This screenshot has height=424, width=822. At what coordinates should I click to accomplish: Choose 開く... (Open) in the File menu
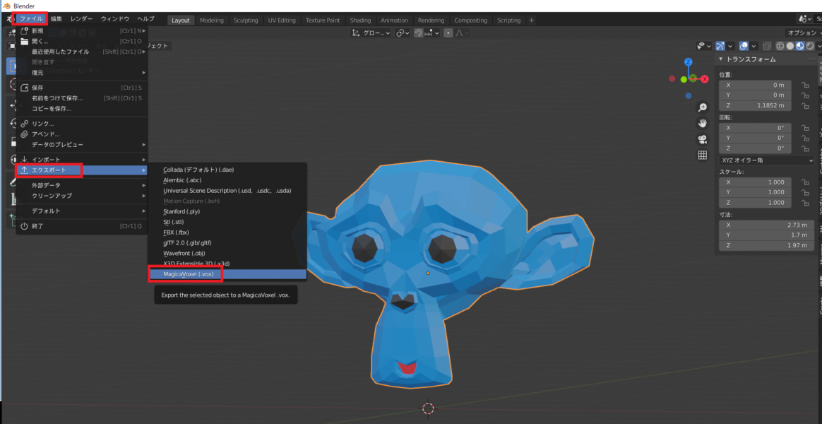click(x=83, y=42)
